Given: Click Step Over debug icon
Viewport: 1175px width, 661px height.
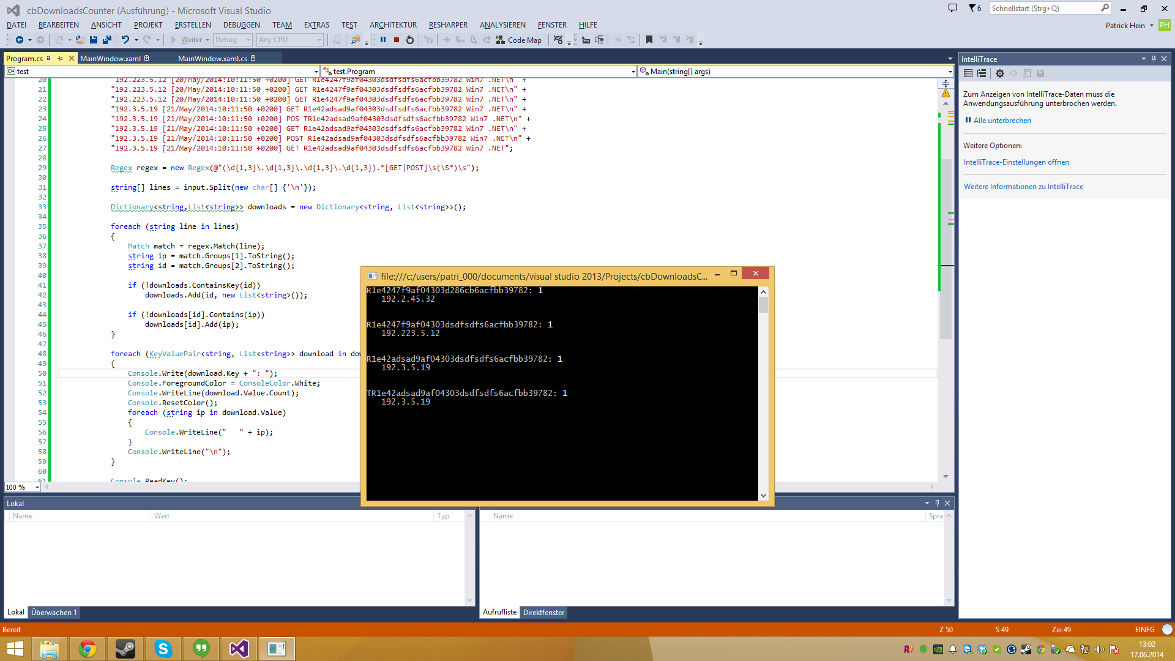Looking at the screenshot, I should [x=474, y=40].
